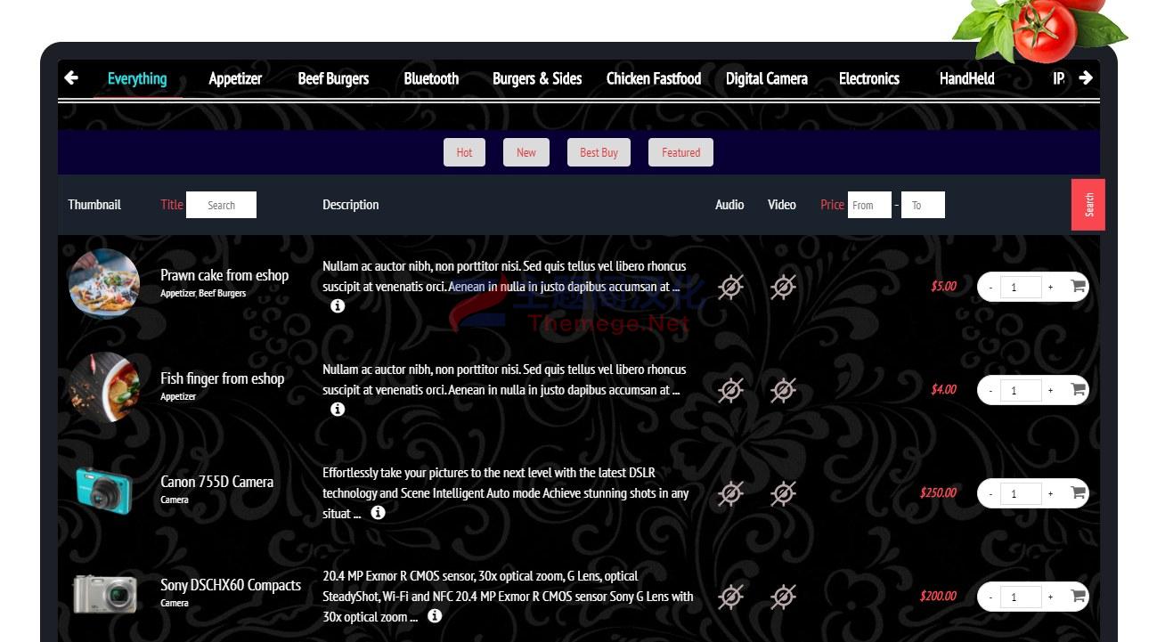Focus the Price From field
Screen dimensions: 1157x642
pyautogui.click(x=869, y=205)
